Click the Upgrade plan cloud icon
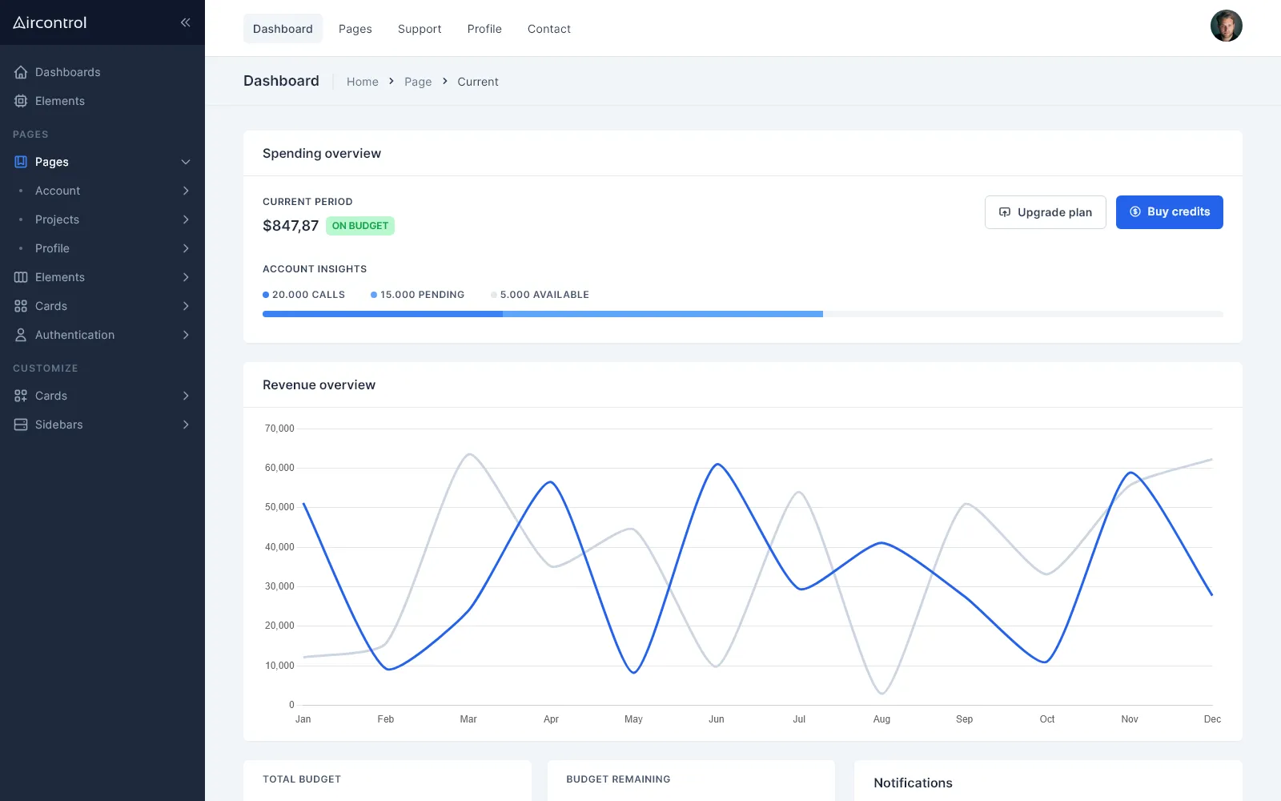Image resolution: width=1281 pixels, height=801 pixels. (1005, 212)
